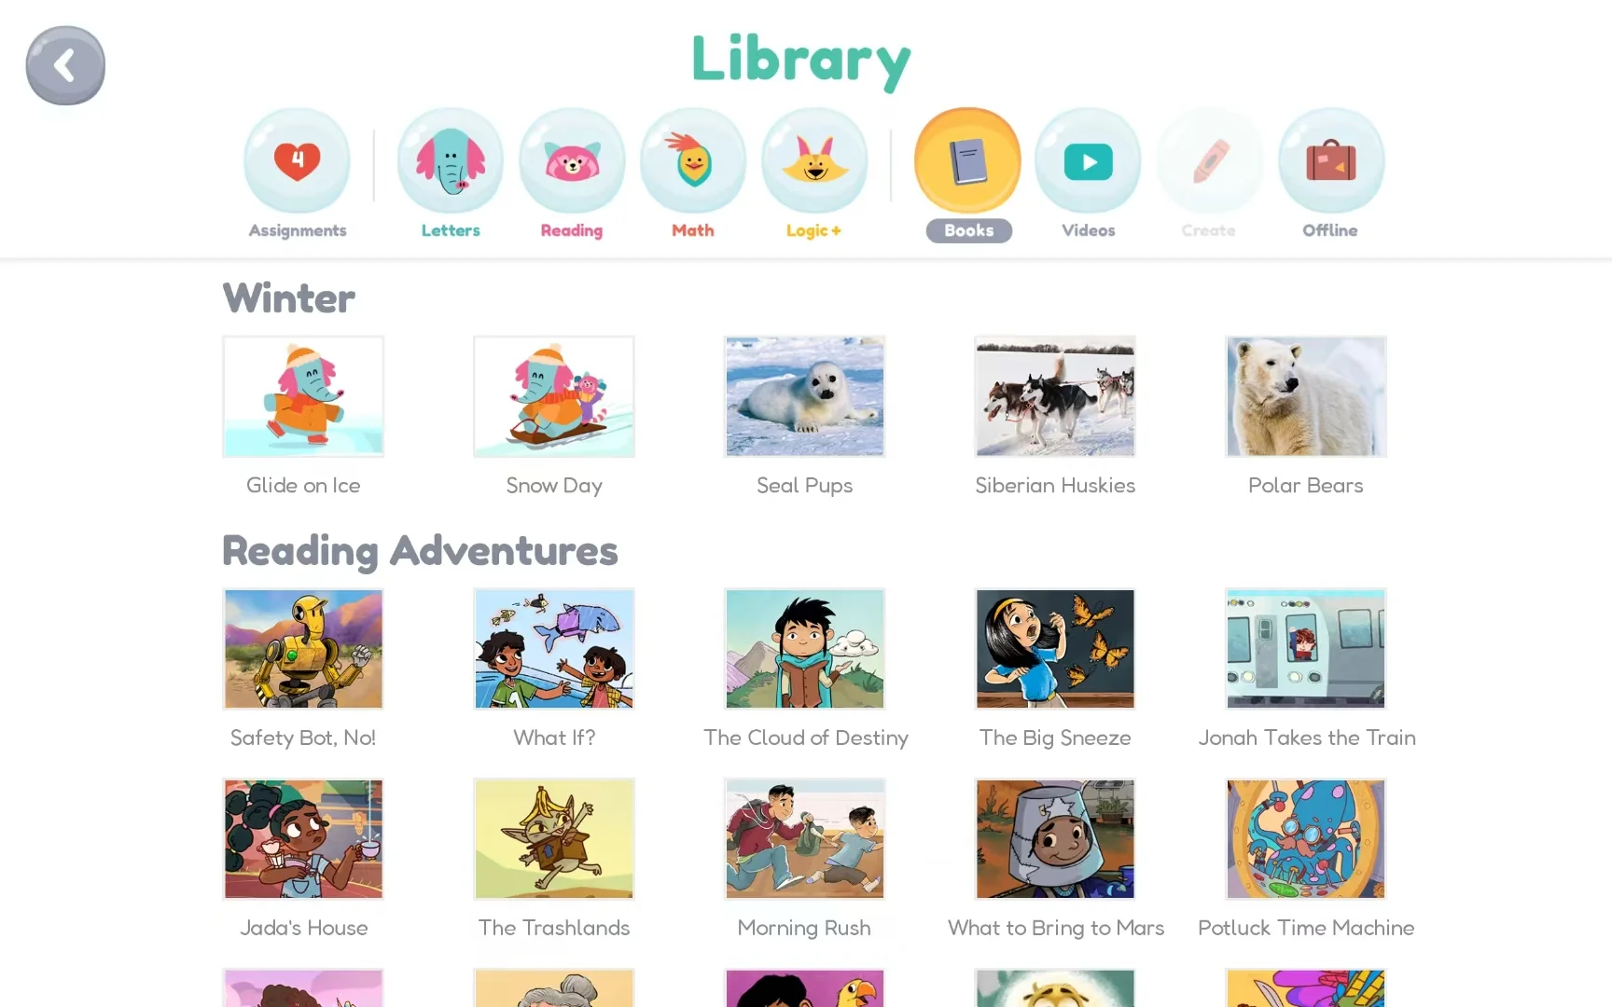1612x1007 pixels.
Task: Open Safety Bot, No! book
Action: (303, 649)
